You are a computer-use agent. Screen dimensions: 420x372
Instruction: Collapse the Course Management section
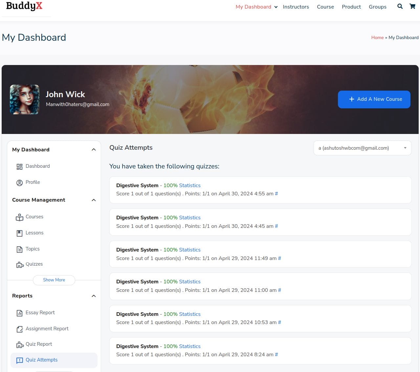[94, 200]
